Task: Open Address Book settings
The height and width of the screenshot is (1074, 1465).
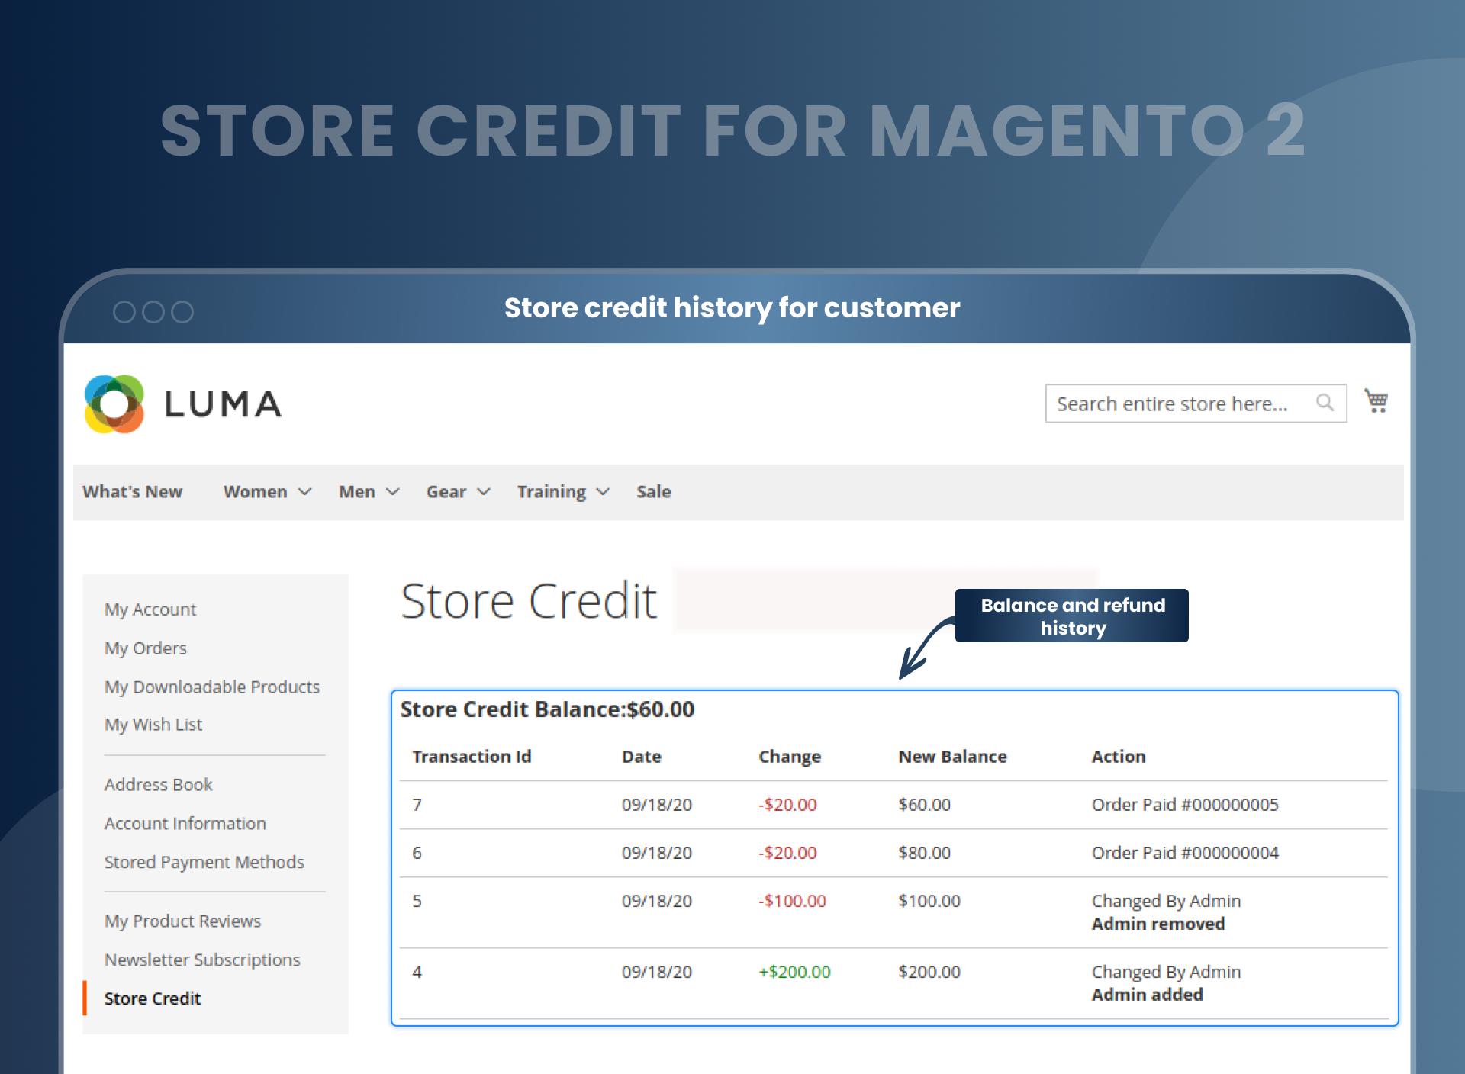Action: 158,784
